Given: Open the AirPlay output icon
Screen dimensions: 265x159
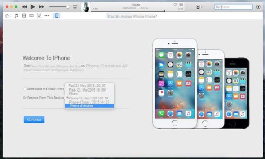Looking at the screenshot, I should (75, 7).
